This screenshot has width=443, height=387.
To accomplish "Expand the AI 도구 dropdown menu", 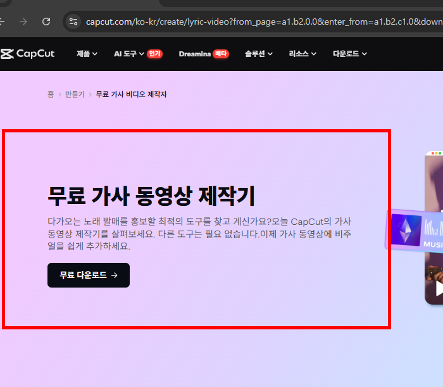I will 129,54.
